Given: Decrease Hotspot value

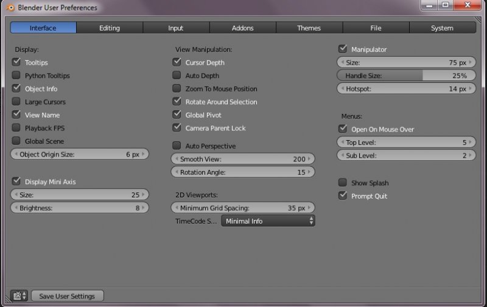Looking at the screenshot, I should tap(342, 88).
